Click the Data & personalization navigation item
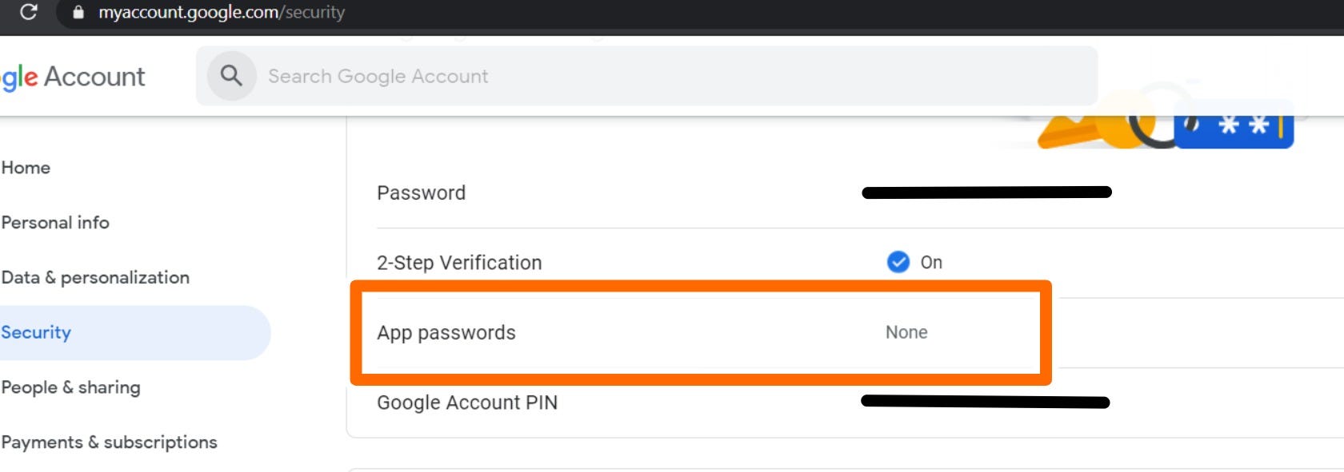 click(96, 277)
